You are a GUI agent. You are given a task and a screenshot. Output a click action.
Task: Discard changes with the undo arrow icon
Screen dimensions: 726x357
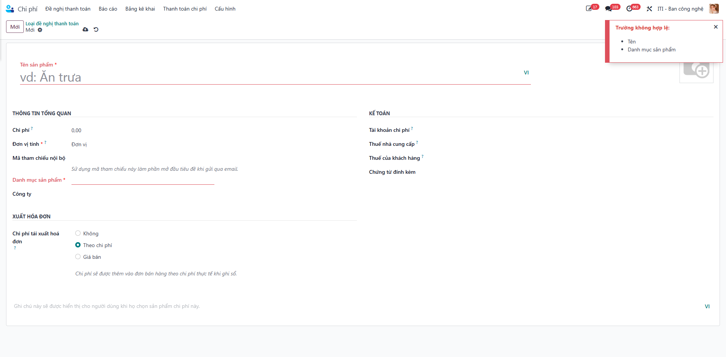[96, 29]
